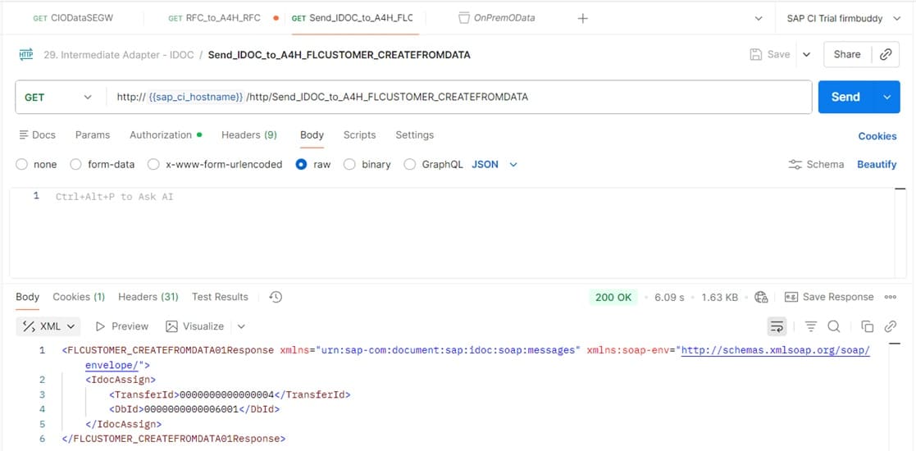Choose the binary body radio option

point(349,164)
